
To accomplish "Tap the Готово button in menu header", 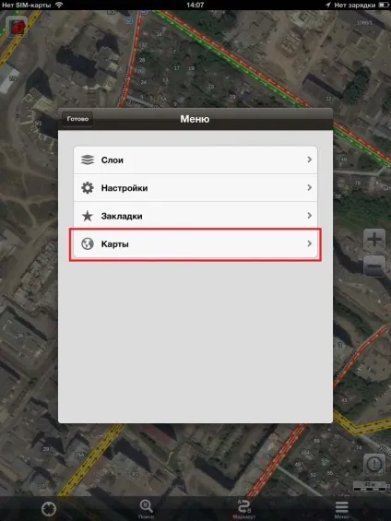I will point(77,119).
